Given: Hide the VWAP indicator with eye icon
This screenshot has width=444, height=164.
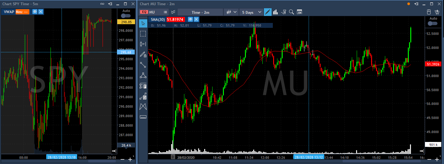Looking at the screenshot, I should point(35,12).
